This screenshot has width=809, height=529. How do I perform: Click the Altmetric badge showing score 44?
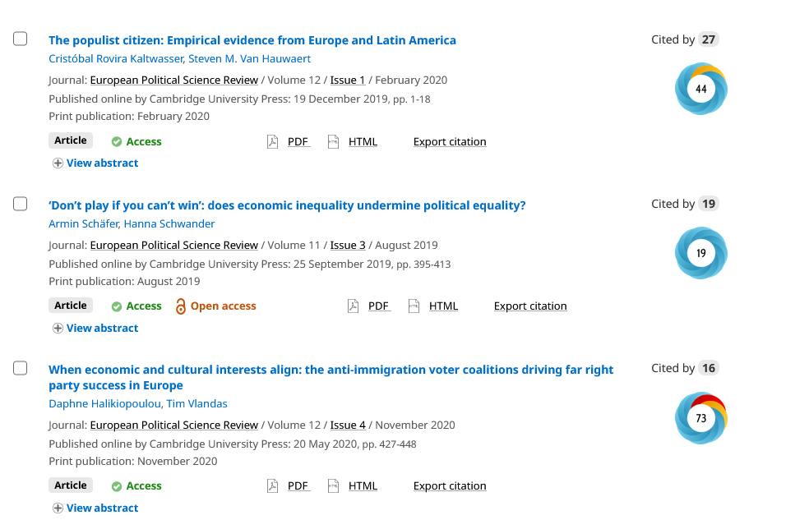click(x=700, y=89)
